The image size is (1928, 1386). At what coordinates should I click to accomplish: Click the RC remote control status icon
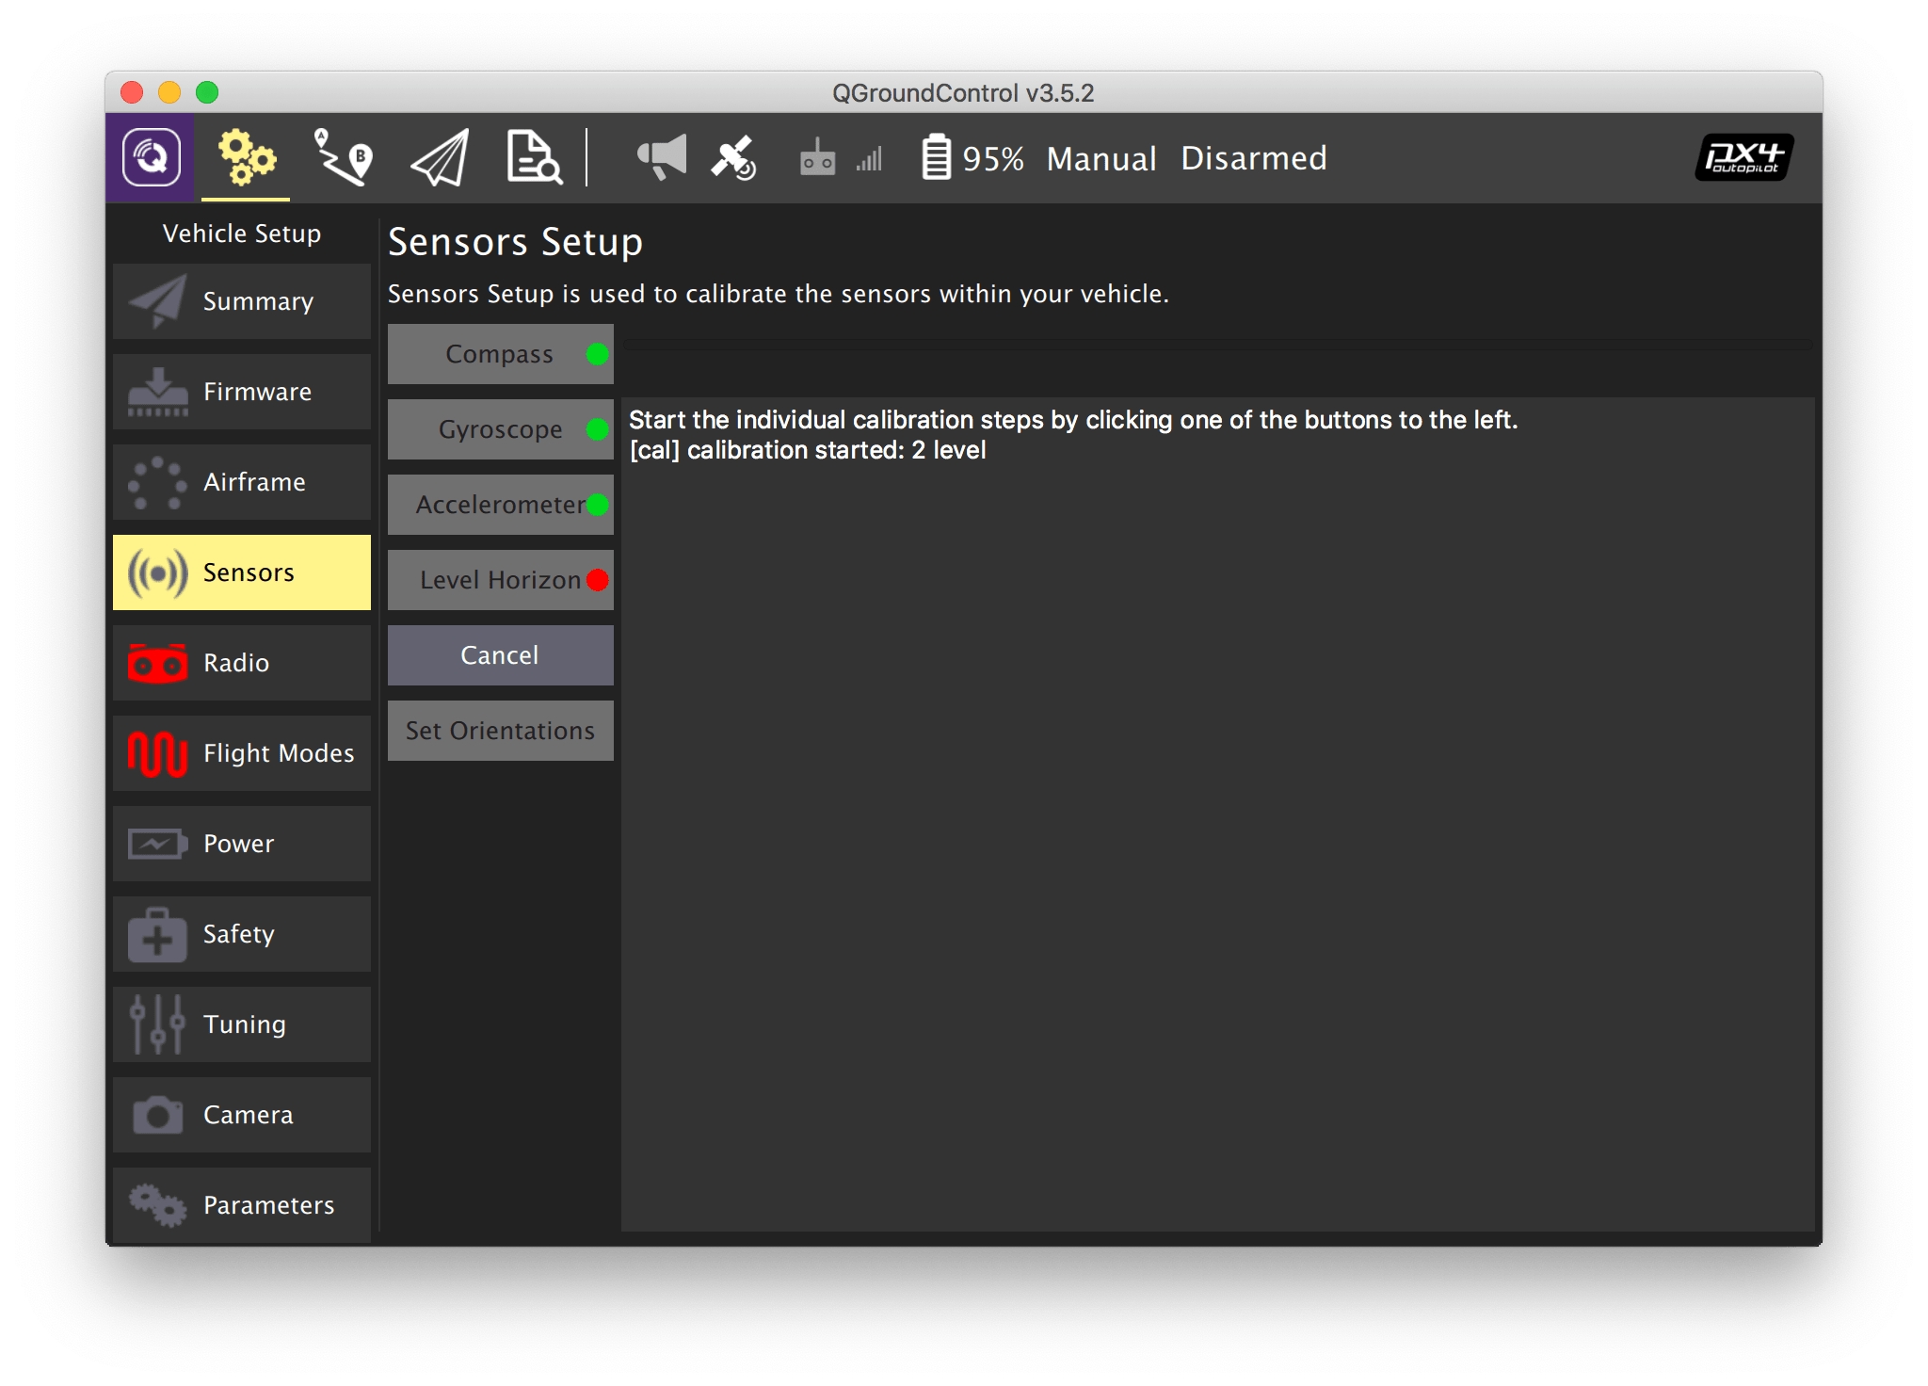pos(817,157)
